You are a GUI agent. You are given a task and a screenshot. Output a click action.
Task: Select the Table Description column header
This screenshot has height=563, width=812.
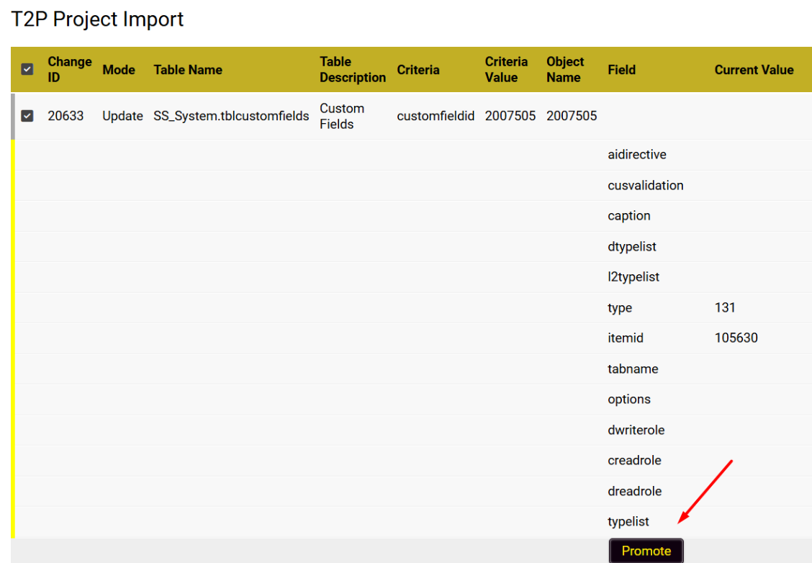[x=352, y=69]
